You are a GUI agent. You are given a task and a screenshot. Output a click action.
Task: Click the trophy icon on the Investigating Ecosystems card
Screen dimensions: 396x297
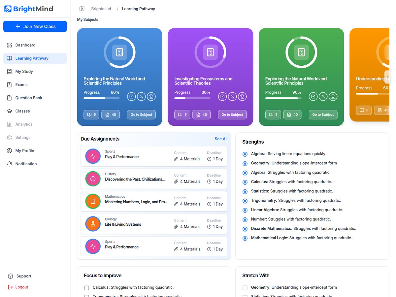click(x=242, y=97)
